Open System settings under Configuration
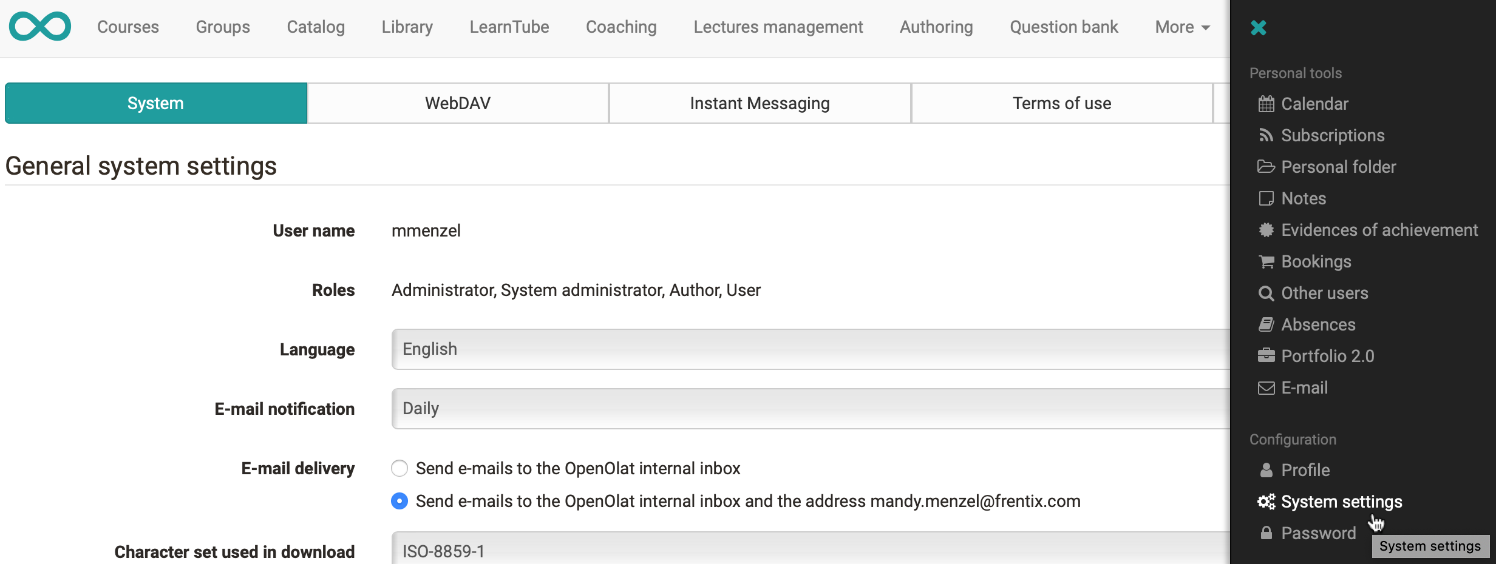Image resolution: width=1496 pixels, height=564 pixels. click(1341, 502)
